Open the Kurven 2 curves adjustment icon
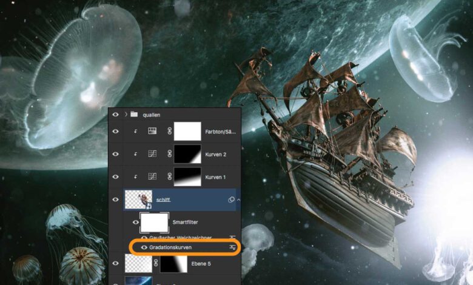 (x=152, y=154)
